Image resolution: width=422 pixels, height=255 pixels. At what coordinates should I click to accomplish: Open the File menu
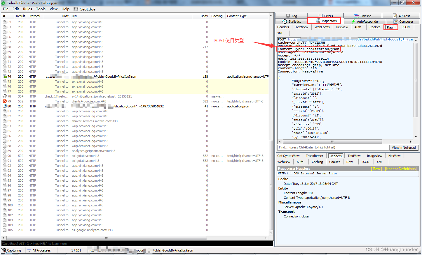coord(6,9)
